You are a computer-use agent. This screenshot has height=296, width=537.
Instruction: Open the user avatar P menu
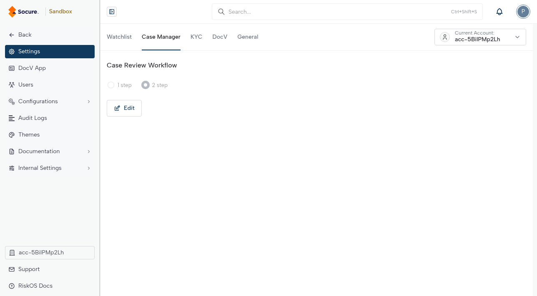coord(523,12)
